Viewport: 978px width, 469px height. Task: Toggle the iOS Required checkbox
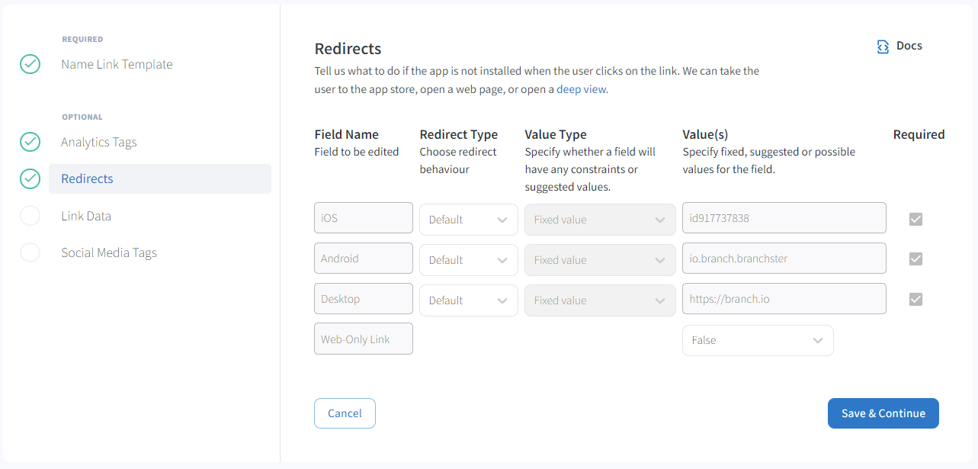916,219
